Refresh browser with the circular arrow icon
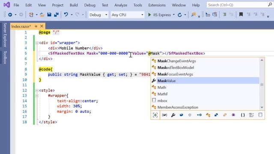This screenshot has width=274, height=154. coord(180,15)
